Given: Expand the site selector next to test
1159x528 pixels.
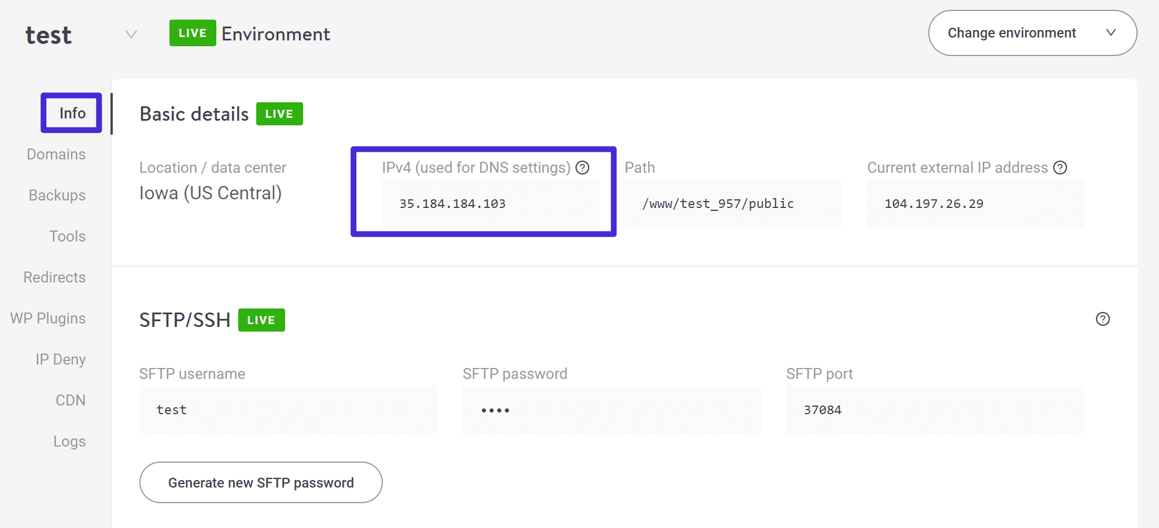Looking at the screenshot, I should pos(131,35).
